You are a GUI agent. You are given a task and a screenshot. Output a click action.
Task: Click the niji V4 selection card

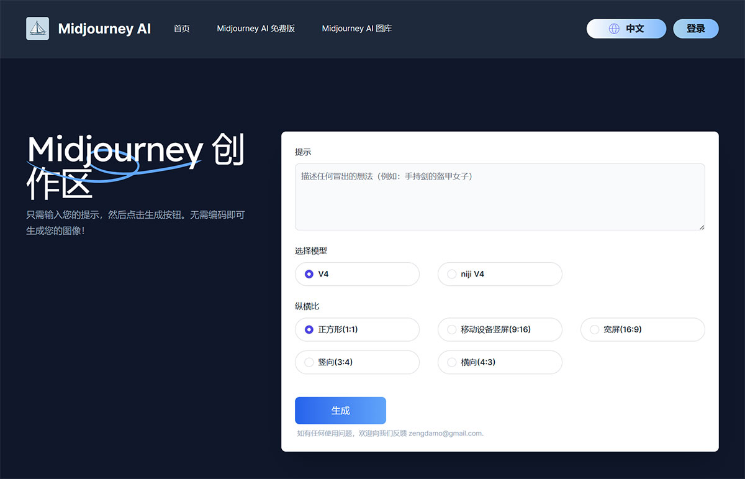coord(500,274)
